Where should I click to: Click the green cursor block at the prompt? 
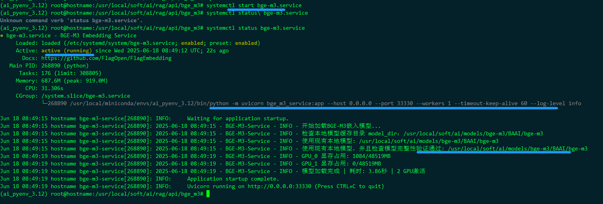[x=208, y=194]
